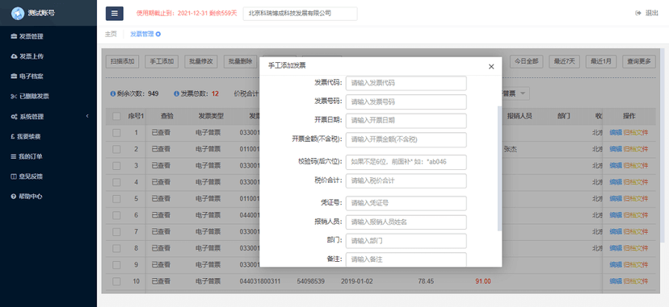Click the 张杰 reimbursement person cell

[511, 149]
